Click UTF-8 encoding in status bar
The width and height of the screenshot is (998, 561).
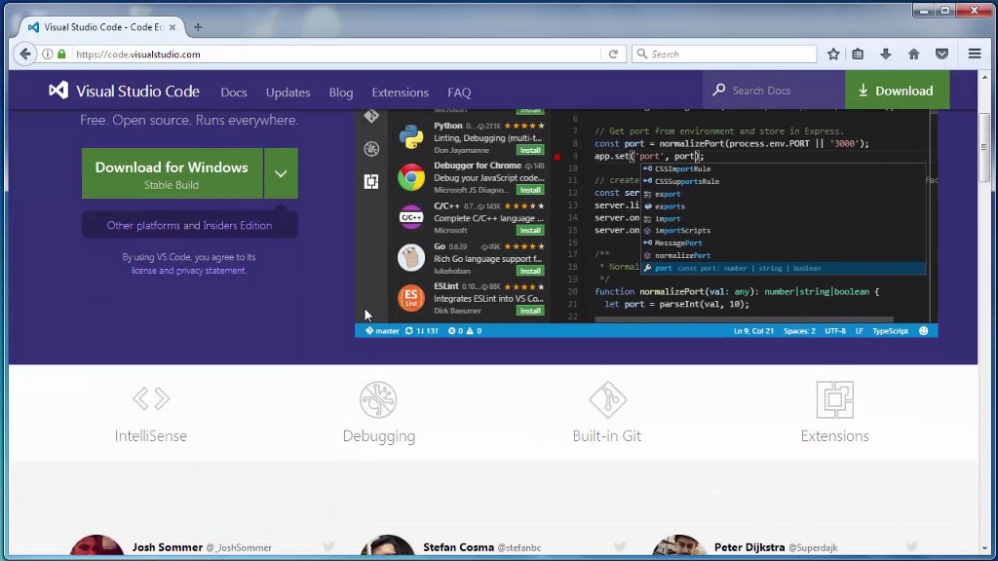[x=835, y=331]
